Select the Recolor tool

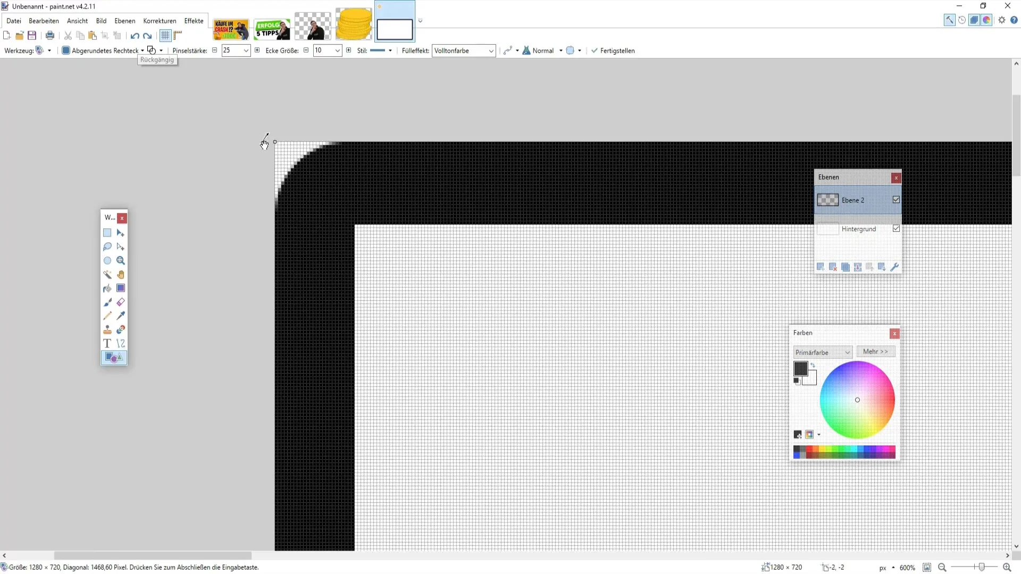coord(121,330)
